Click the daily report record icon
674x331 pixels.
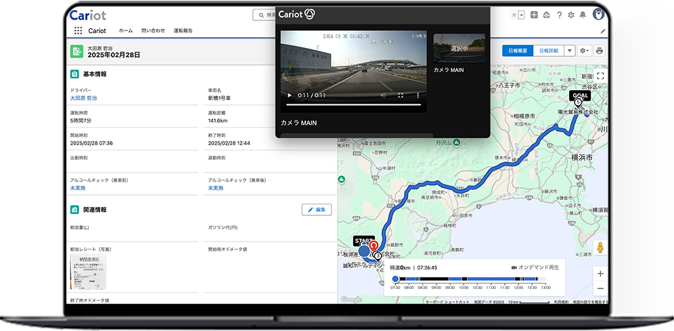click(77, 51)
